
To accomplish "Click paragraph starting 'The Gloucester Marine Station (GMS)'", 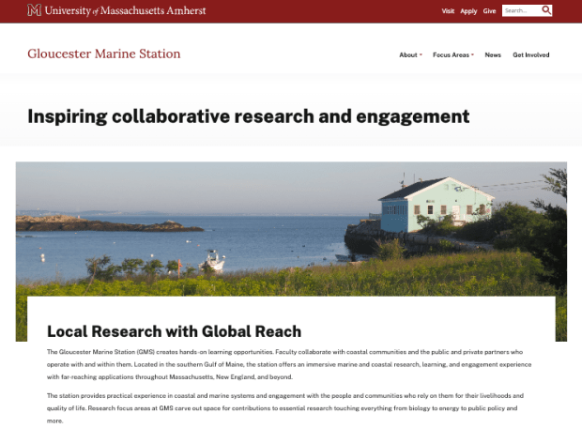I will click(289, 364).
